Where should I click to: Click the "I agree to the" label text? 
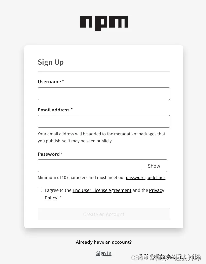coord(58,190)
